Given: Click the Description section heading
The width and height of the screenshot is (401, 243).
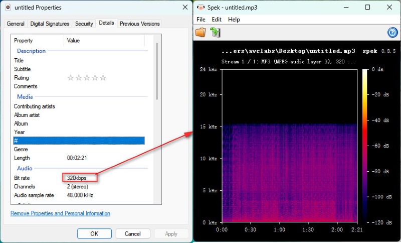Looking at the screenshot, I should click(31, 51).
